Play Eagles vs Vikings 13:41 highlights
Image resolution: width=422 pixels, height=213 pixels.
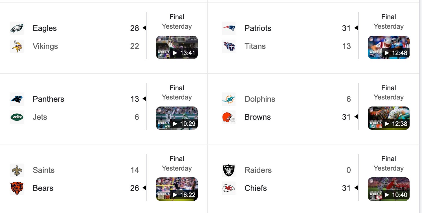point(177,47)
